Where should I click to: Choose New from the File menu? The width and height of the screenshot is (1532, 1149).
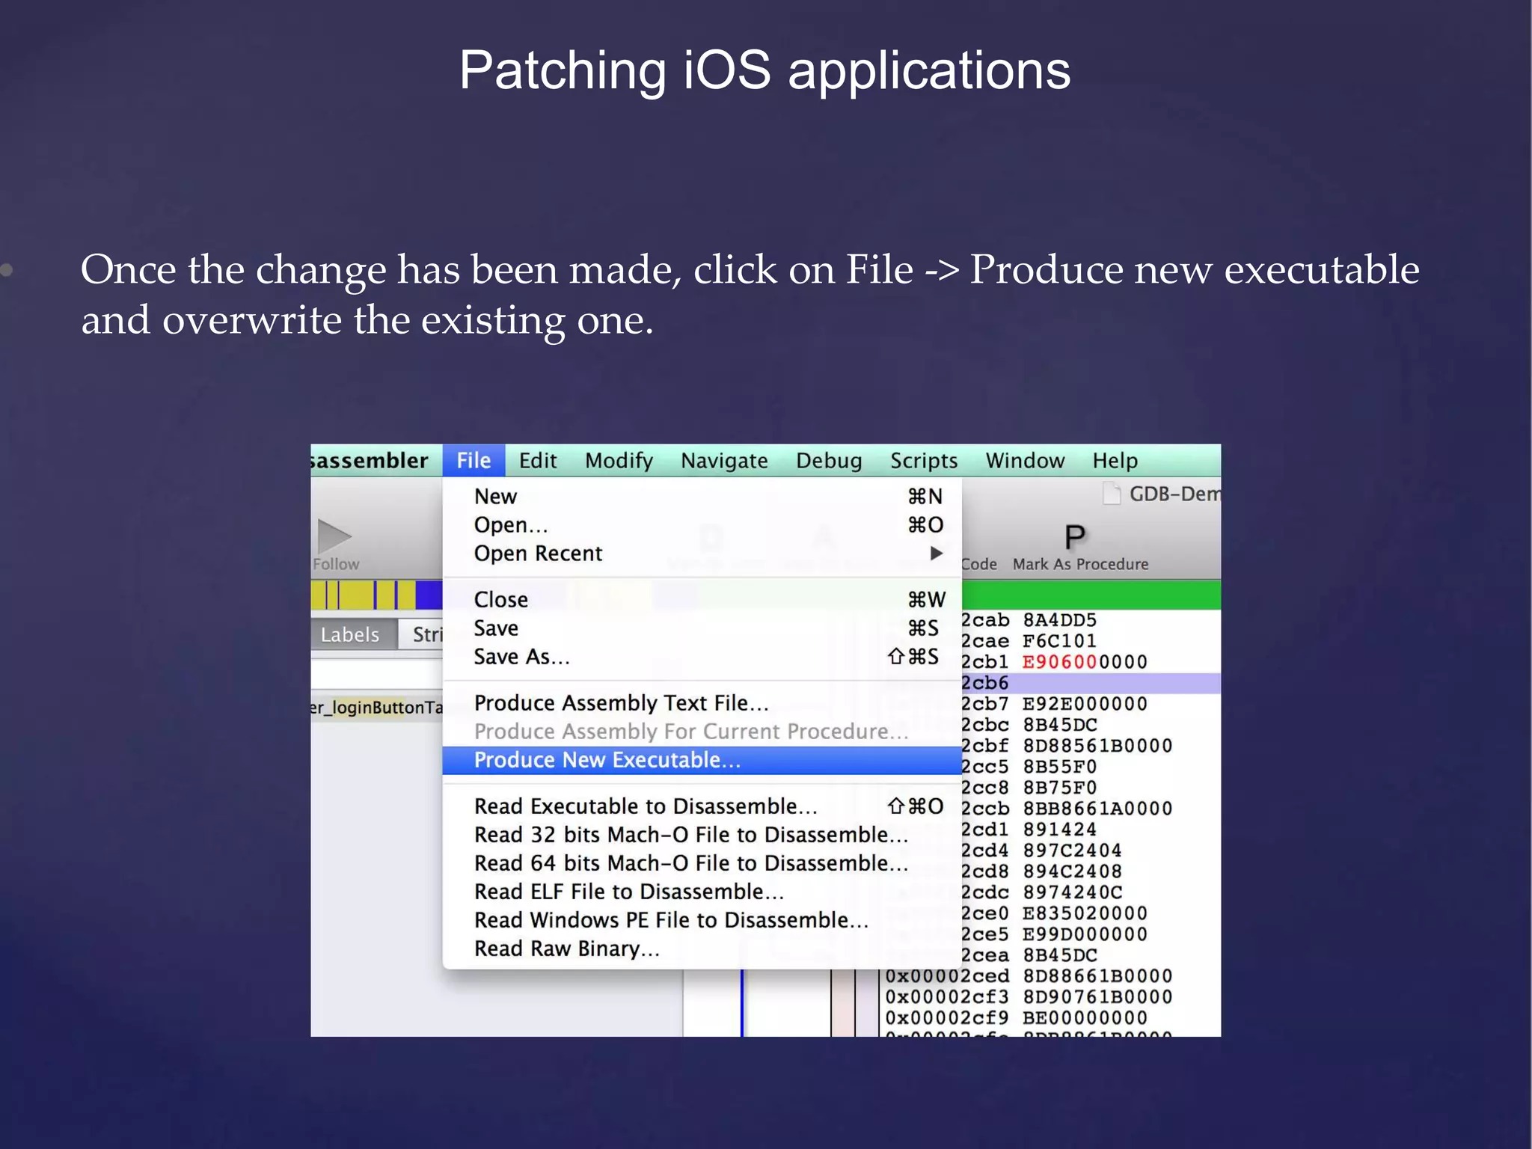[x=702, y=496]
